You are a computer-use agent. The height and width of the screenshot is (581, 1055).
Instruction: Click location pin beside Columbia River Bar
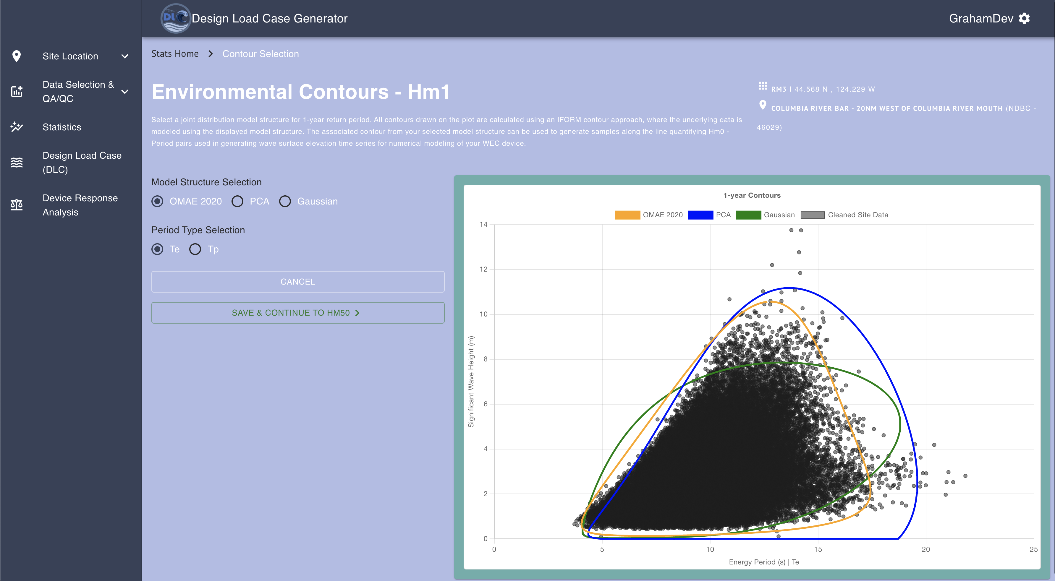[762, 105]
